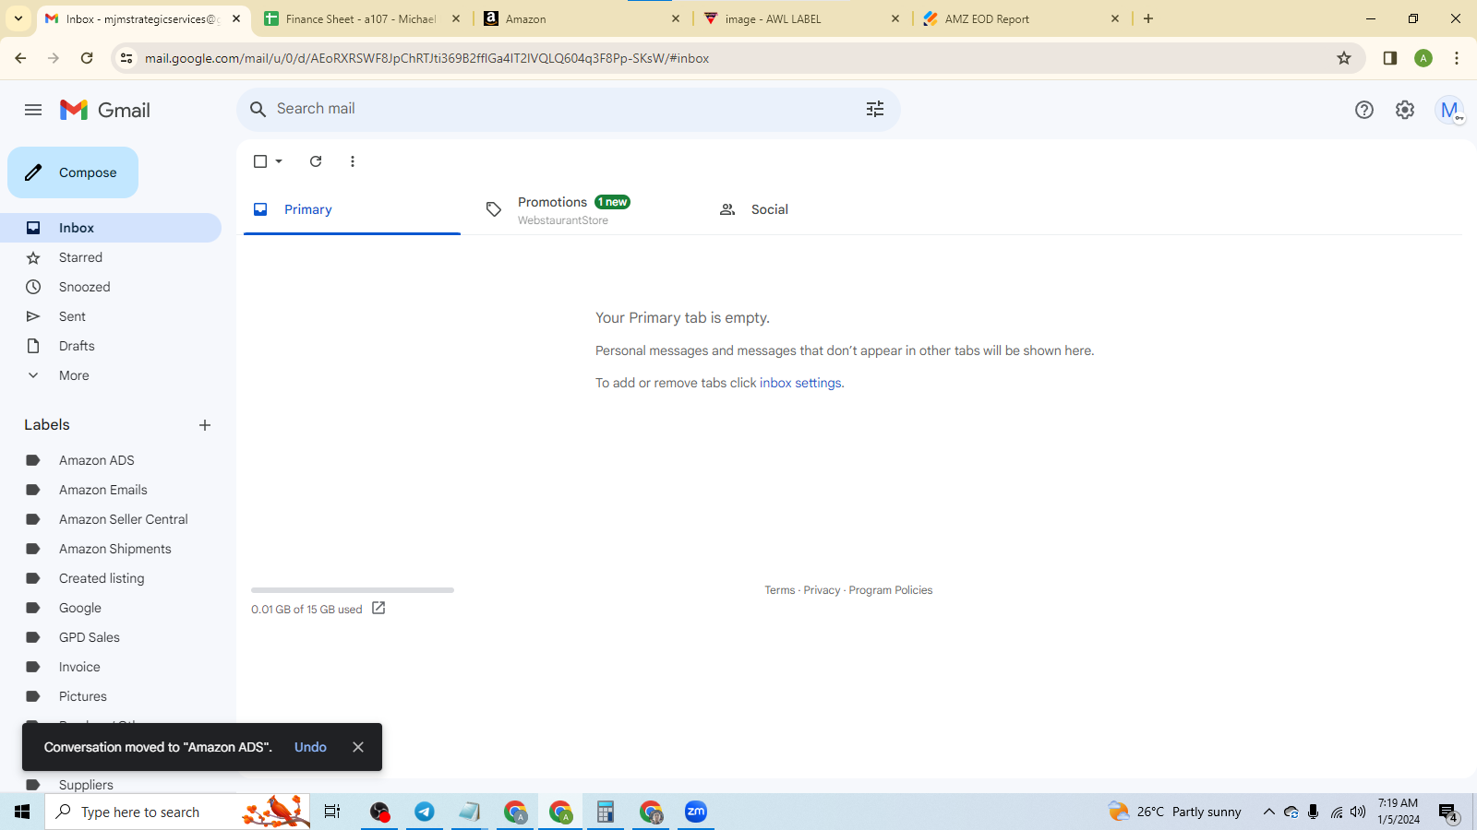Toggle the browser side panel

(1390, 58)
